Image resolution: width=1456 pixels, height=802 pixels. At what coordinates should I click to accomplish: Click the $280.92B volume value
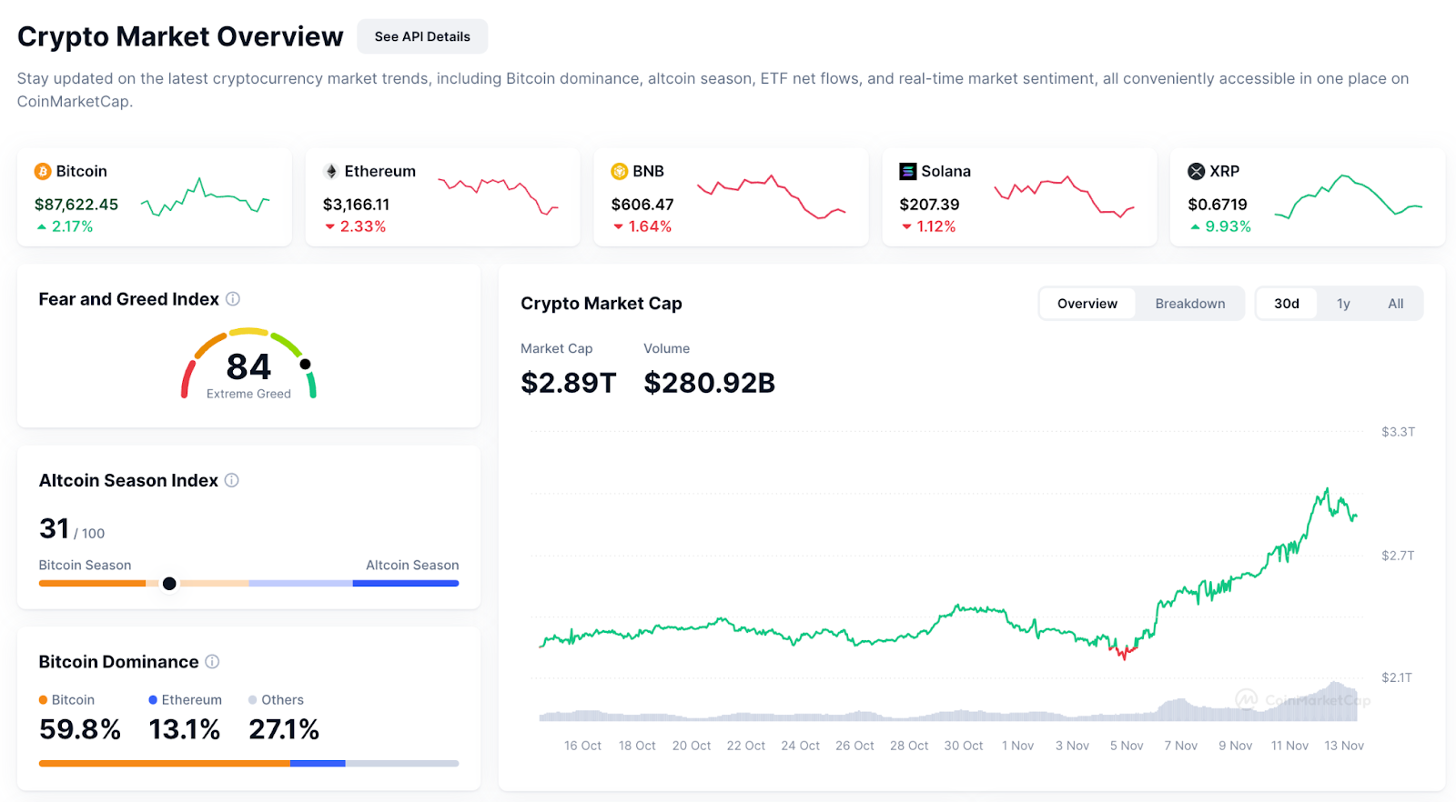coord(710,383)
